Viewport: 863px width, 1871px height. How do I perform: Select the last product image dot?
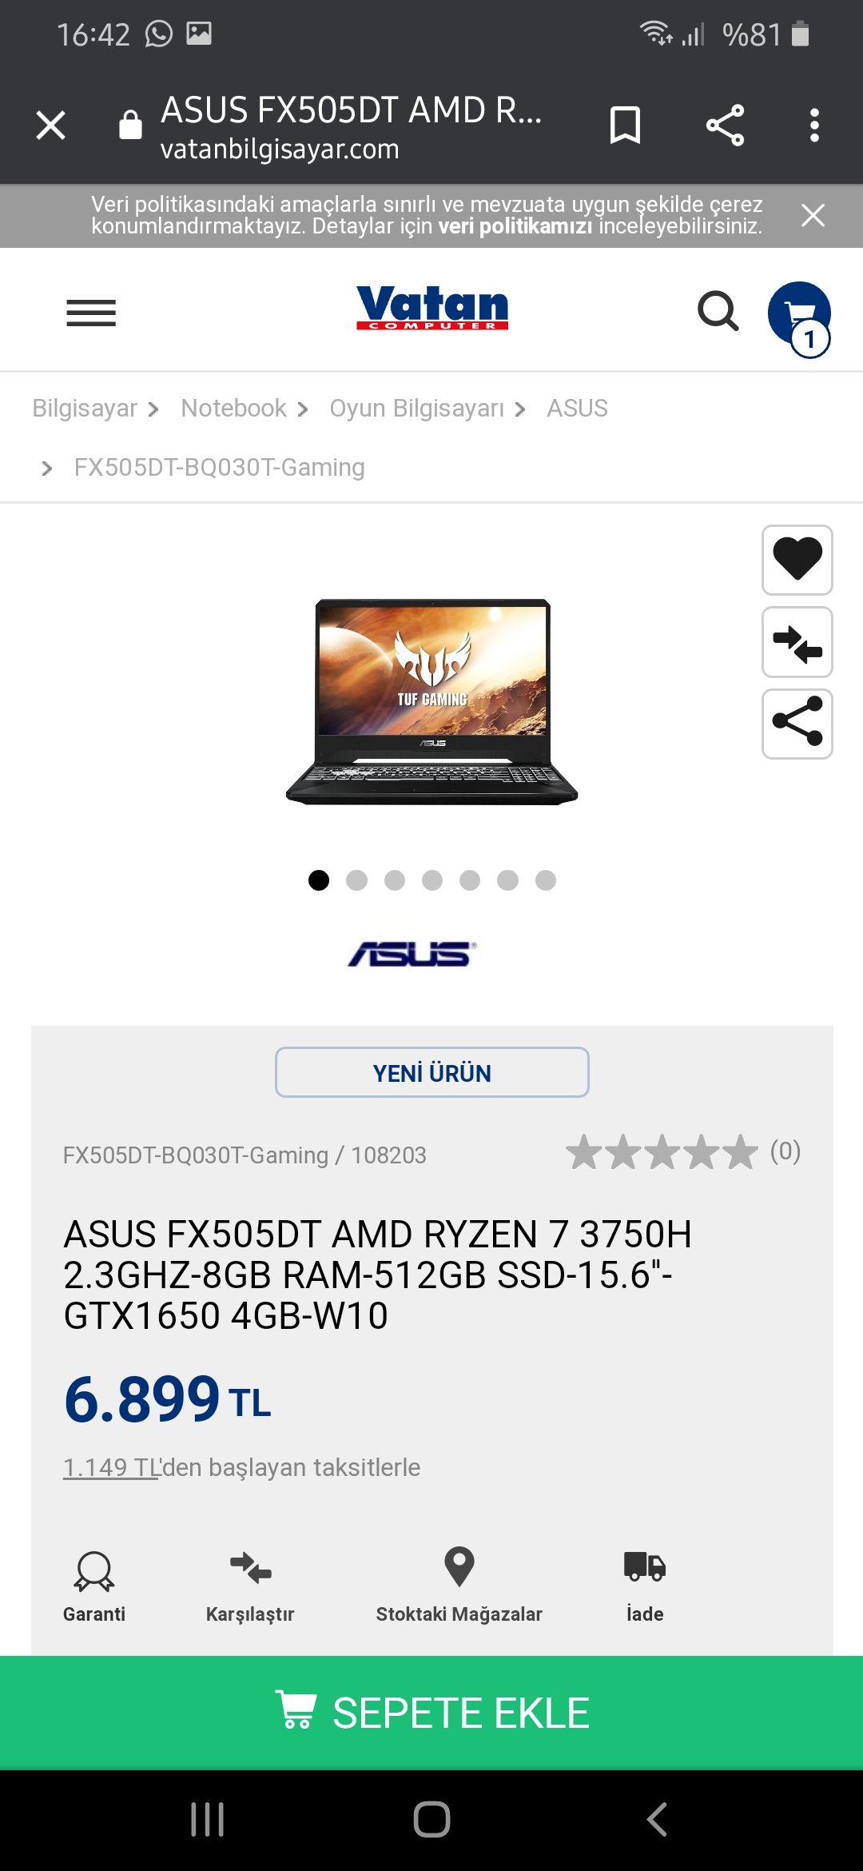(546, 880)
